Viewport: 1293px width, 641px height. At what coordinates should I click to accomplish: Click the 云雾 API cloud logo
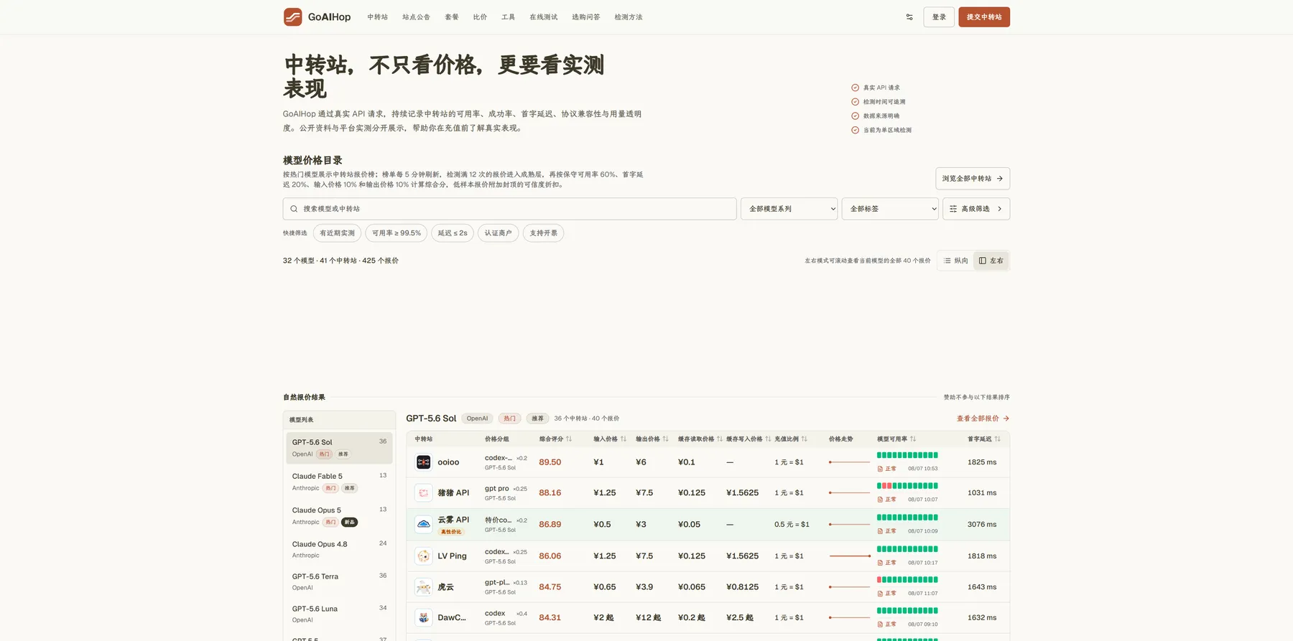point(424,524)
